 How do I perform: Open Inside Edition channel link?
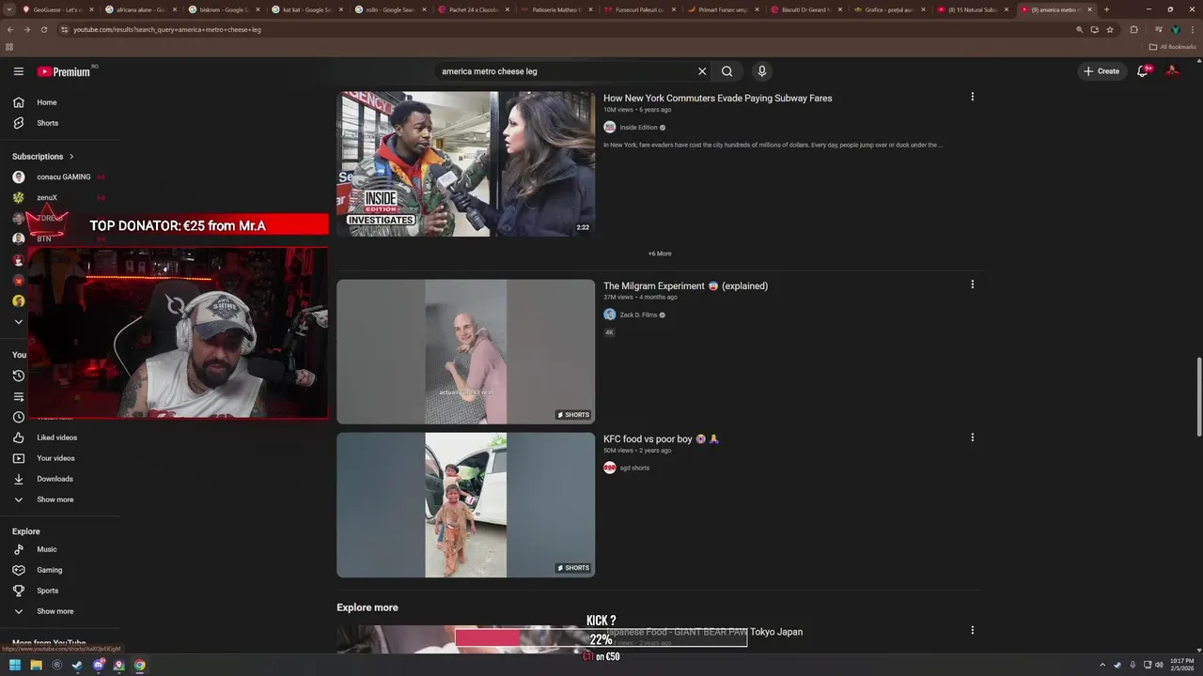(638, 127)
